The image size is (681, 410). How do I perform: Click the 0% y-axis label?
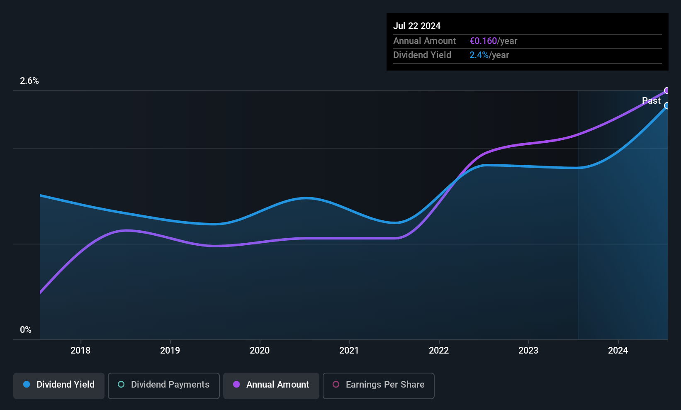tap(26, 330)
